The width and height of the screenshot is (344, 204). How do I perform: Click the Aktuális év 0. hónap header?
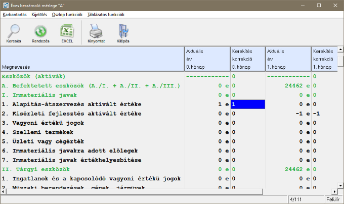[x=207, y=59]
